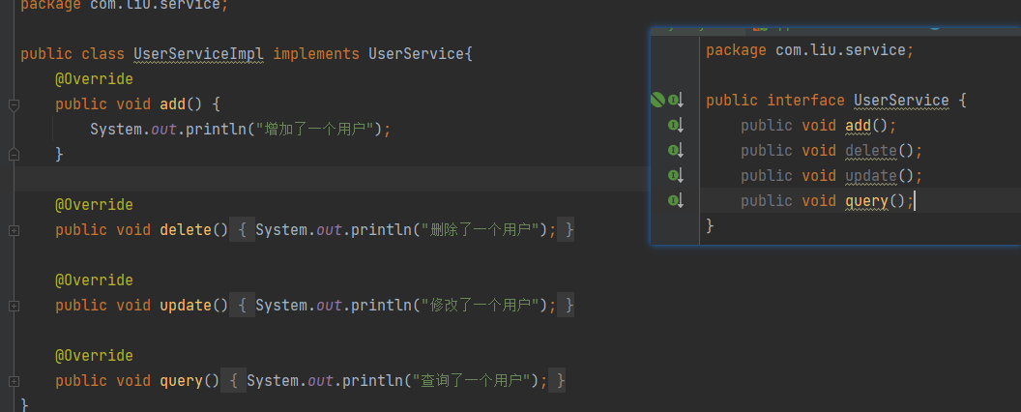The height and width of the screenshot is (412, 1021).
Task: Click the implemented-method gutter icon beside delete()
Action: pyautogui.click(x=676, y=150)
